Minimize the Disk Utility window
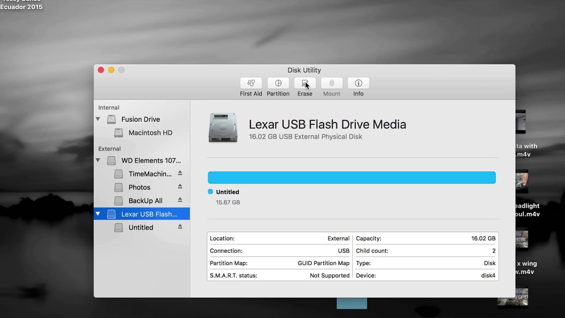Image resolution: width=565 pixels, height=318 pixels. click(111, 70)
